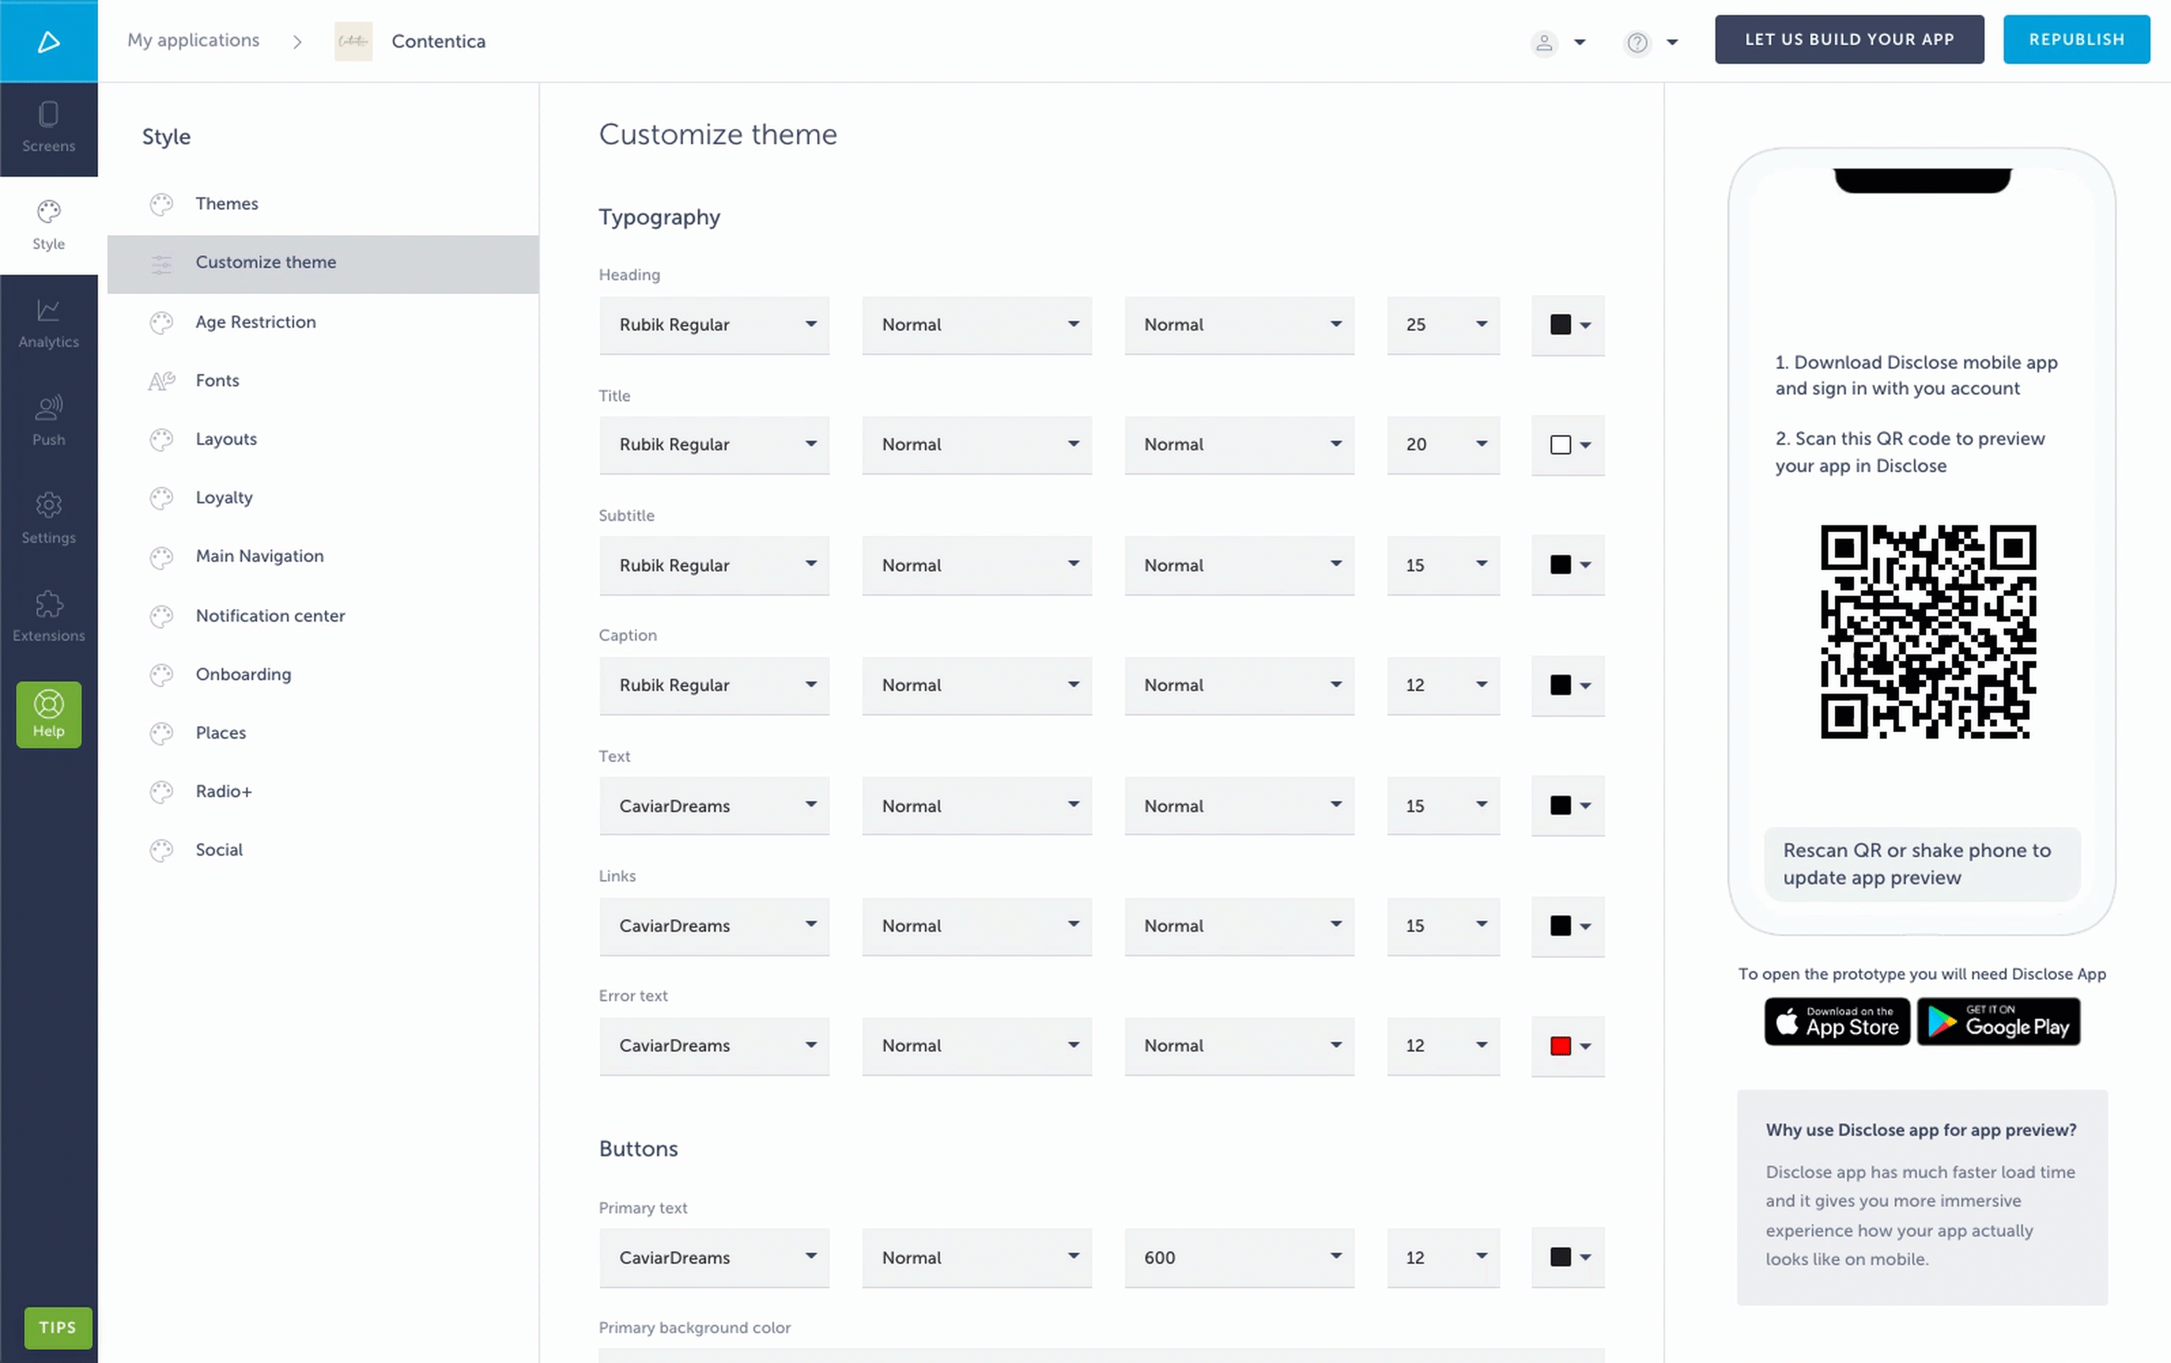The image size is (2171, 1363).
Task: Open the Title font size dropdown
Action: click(1443, 444)
